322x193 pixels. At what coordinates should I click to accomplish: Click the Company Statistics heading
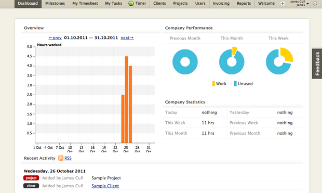click(185, 102)
